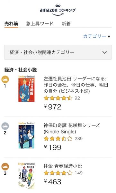Click the bronze crown rank 3 badge
The width and height of the screenshot is (116, 193).
(5, 167)
